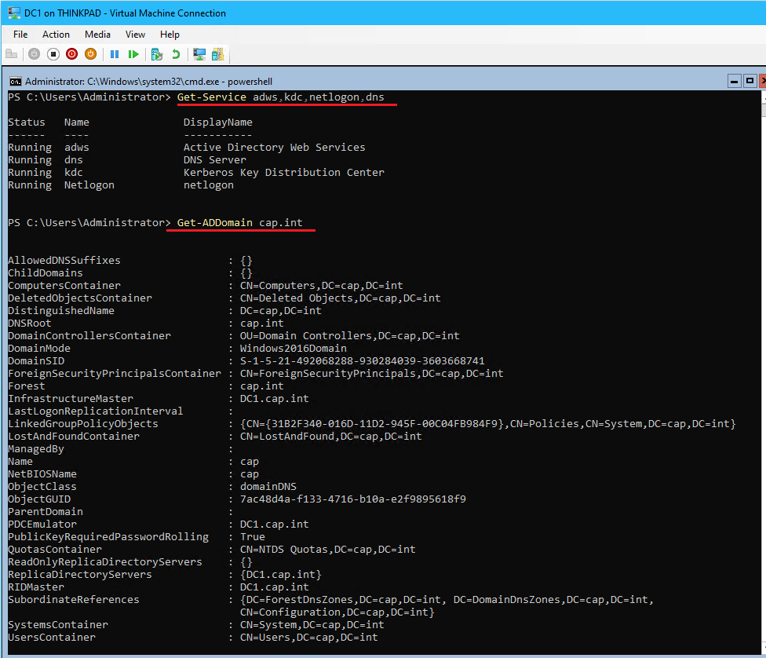766x658 pixels.
Task: Click the 'Get-Service adws,kdc,netlogon,dns' command text
Action: point(281,97)
